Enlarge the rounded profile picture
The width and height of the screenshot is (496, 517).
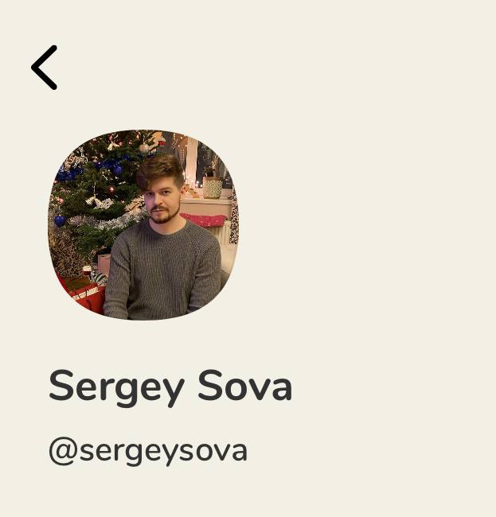tap(143, 225)
